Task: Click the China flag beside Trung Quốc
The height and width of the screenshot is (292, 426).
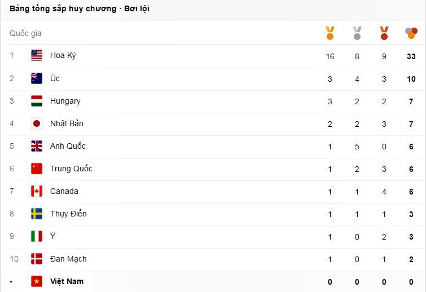Action: [x=37, y=169]
